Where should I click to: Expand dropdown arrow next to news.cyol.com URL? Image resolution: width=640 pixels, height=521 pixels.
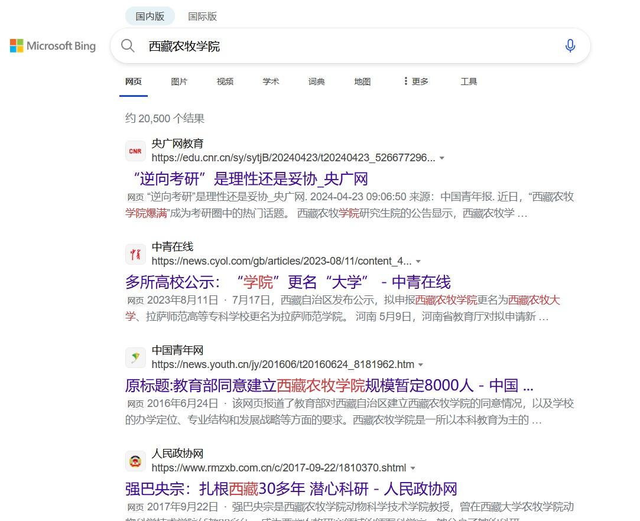(418, 261)
